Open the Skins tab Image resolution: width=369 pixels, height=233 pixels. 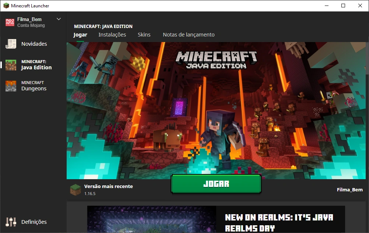pyautogui.click(x=144, y=35)
